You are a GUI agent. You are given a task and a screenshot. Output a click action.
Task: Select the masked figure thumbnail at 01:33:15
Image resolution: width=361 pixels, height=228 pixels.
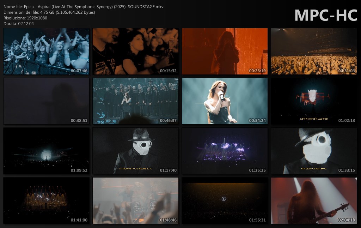click(x=314, y=151)
